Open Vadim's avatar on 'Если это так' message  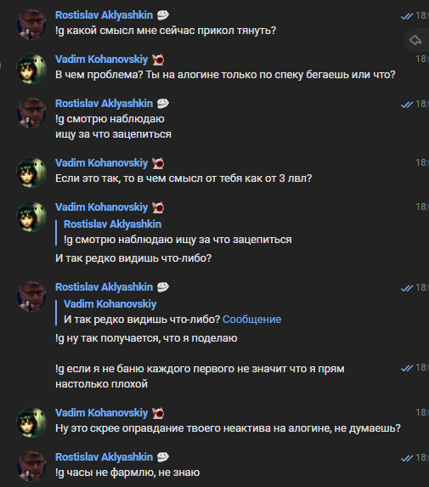coord(31,172)
